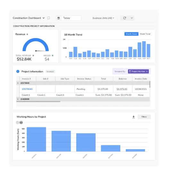Click the table vertical scrollbar
180x182 pixels.
(150, 84)
